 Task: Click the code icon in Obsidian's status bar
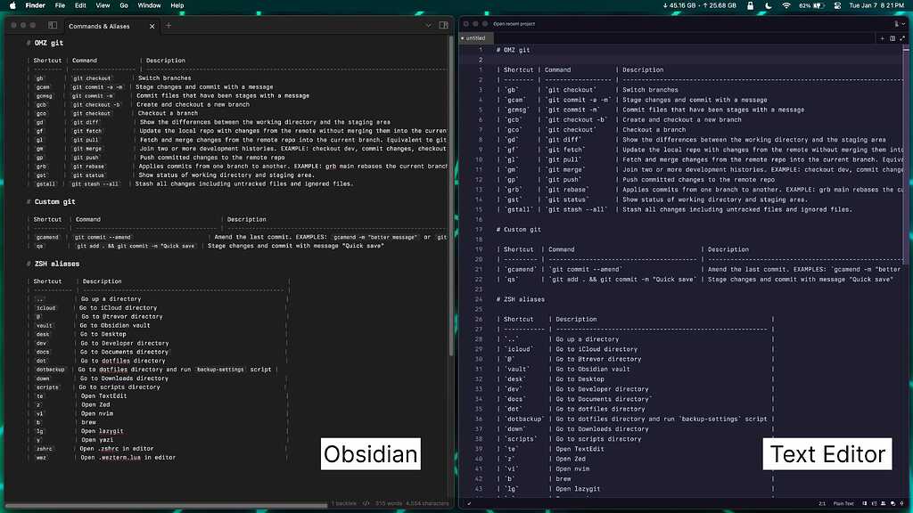pyautogui.click(x=366, y=502)
